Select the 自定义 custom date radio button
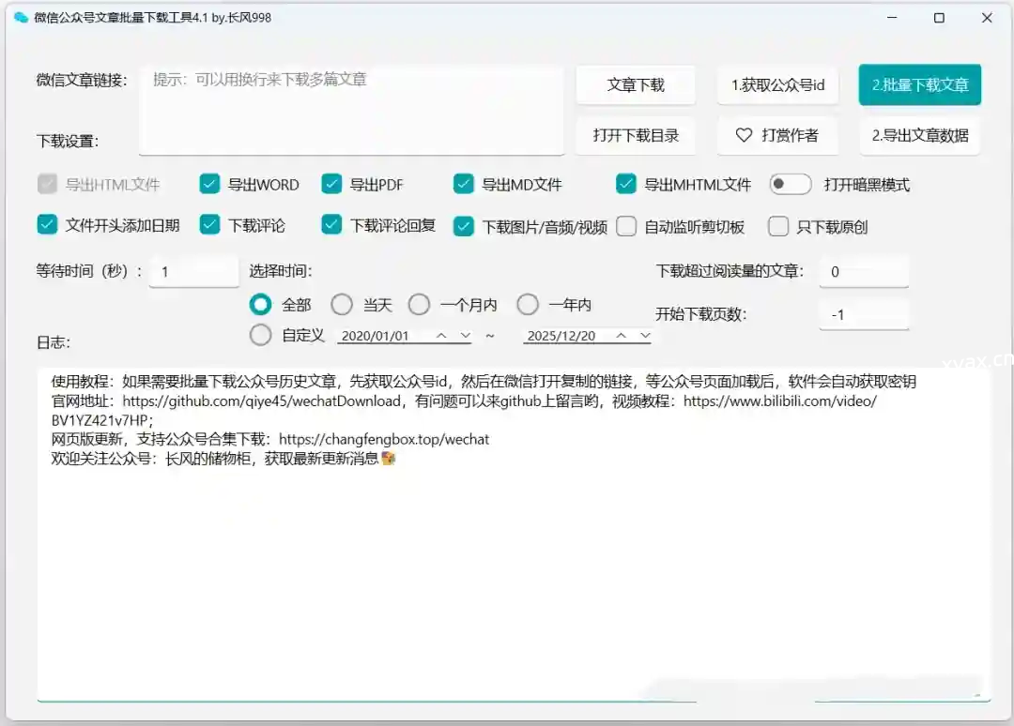1014x726 pixels. [260, 335]
